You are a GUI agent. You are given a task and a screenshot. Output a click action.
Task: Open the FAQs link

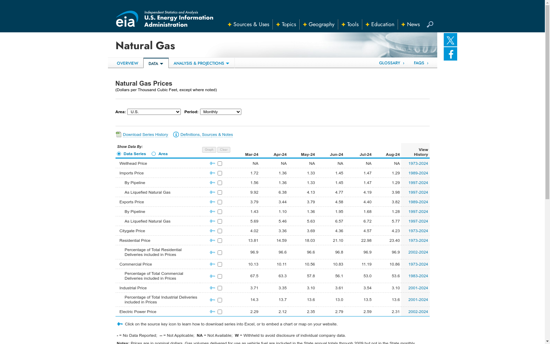click(x=421, y=63)
